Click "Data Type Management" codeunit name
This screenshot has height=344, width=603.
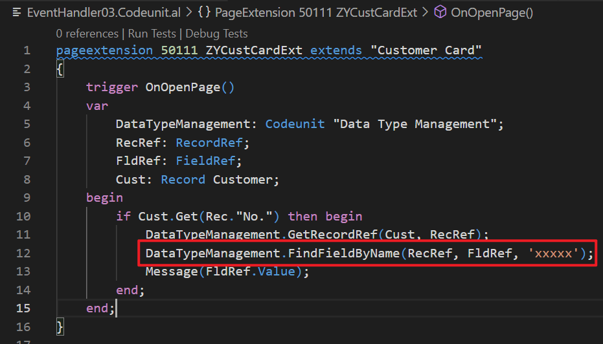click(415, 124)
